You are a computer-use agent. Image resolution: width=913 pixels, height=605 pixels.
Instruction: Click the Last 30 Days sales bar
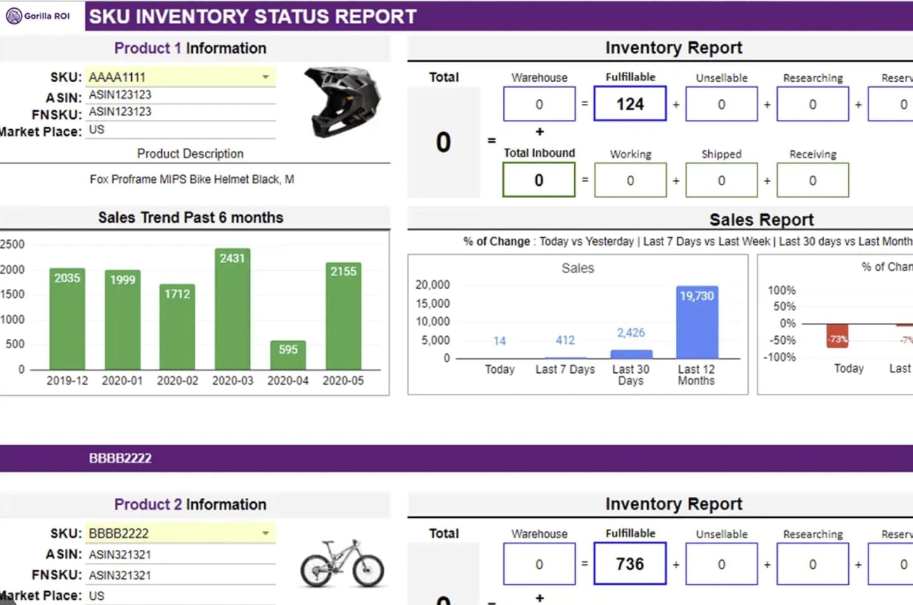pyautogui.click(x=631, y=355)
